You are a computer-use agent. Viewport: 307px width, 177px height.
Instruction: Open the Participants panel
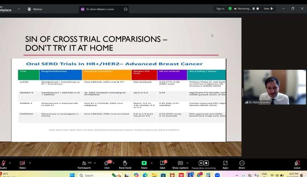pos(84,163)
